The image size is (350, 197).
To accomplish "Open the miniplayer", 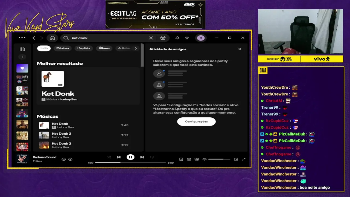I will point(236,159).
